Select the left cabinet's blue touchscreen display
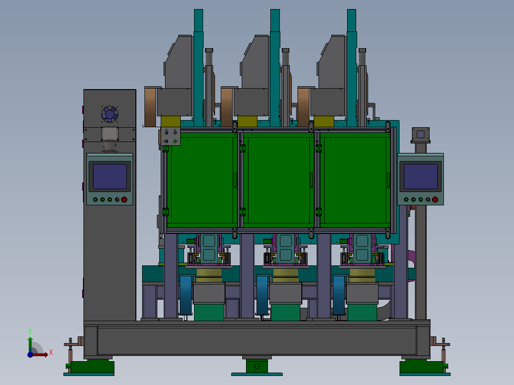Screen dimensions: 514x385 click(x=110, y=177)
